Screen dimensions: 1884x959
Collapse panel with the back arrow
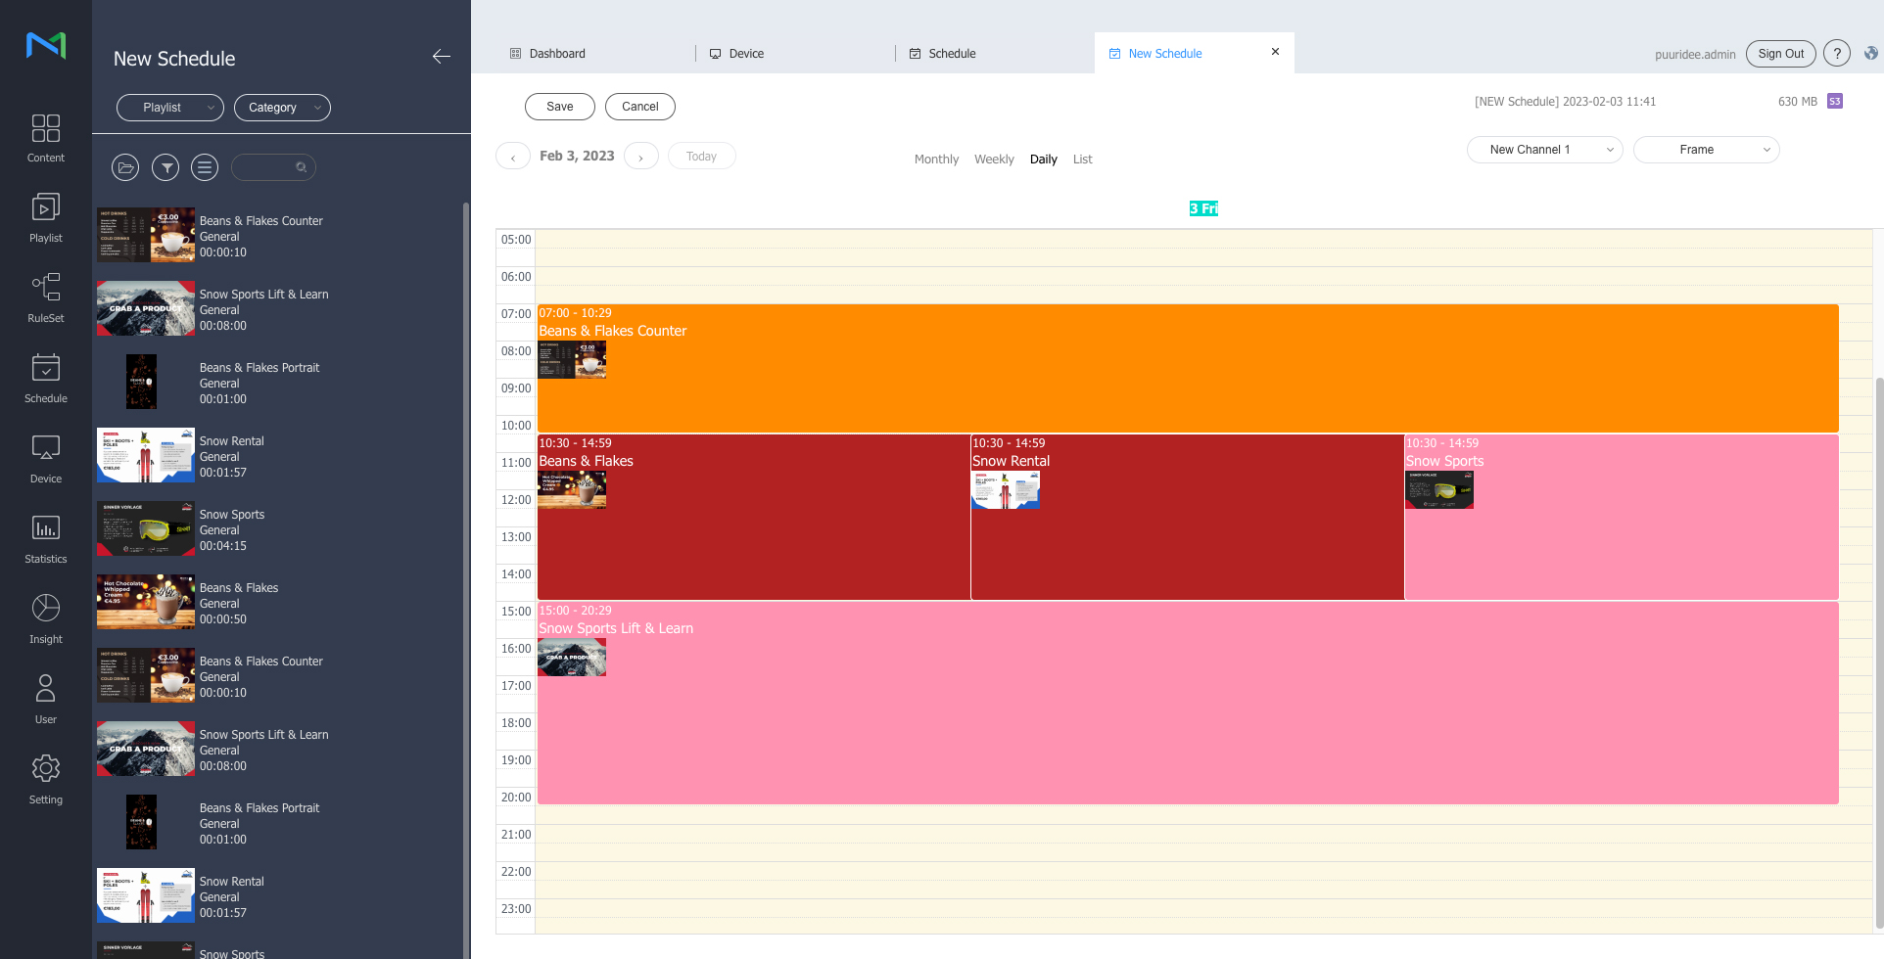pos(442,57)
